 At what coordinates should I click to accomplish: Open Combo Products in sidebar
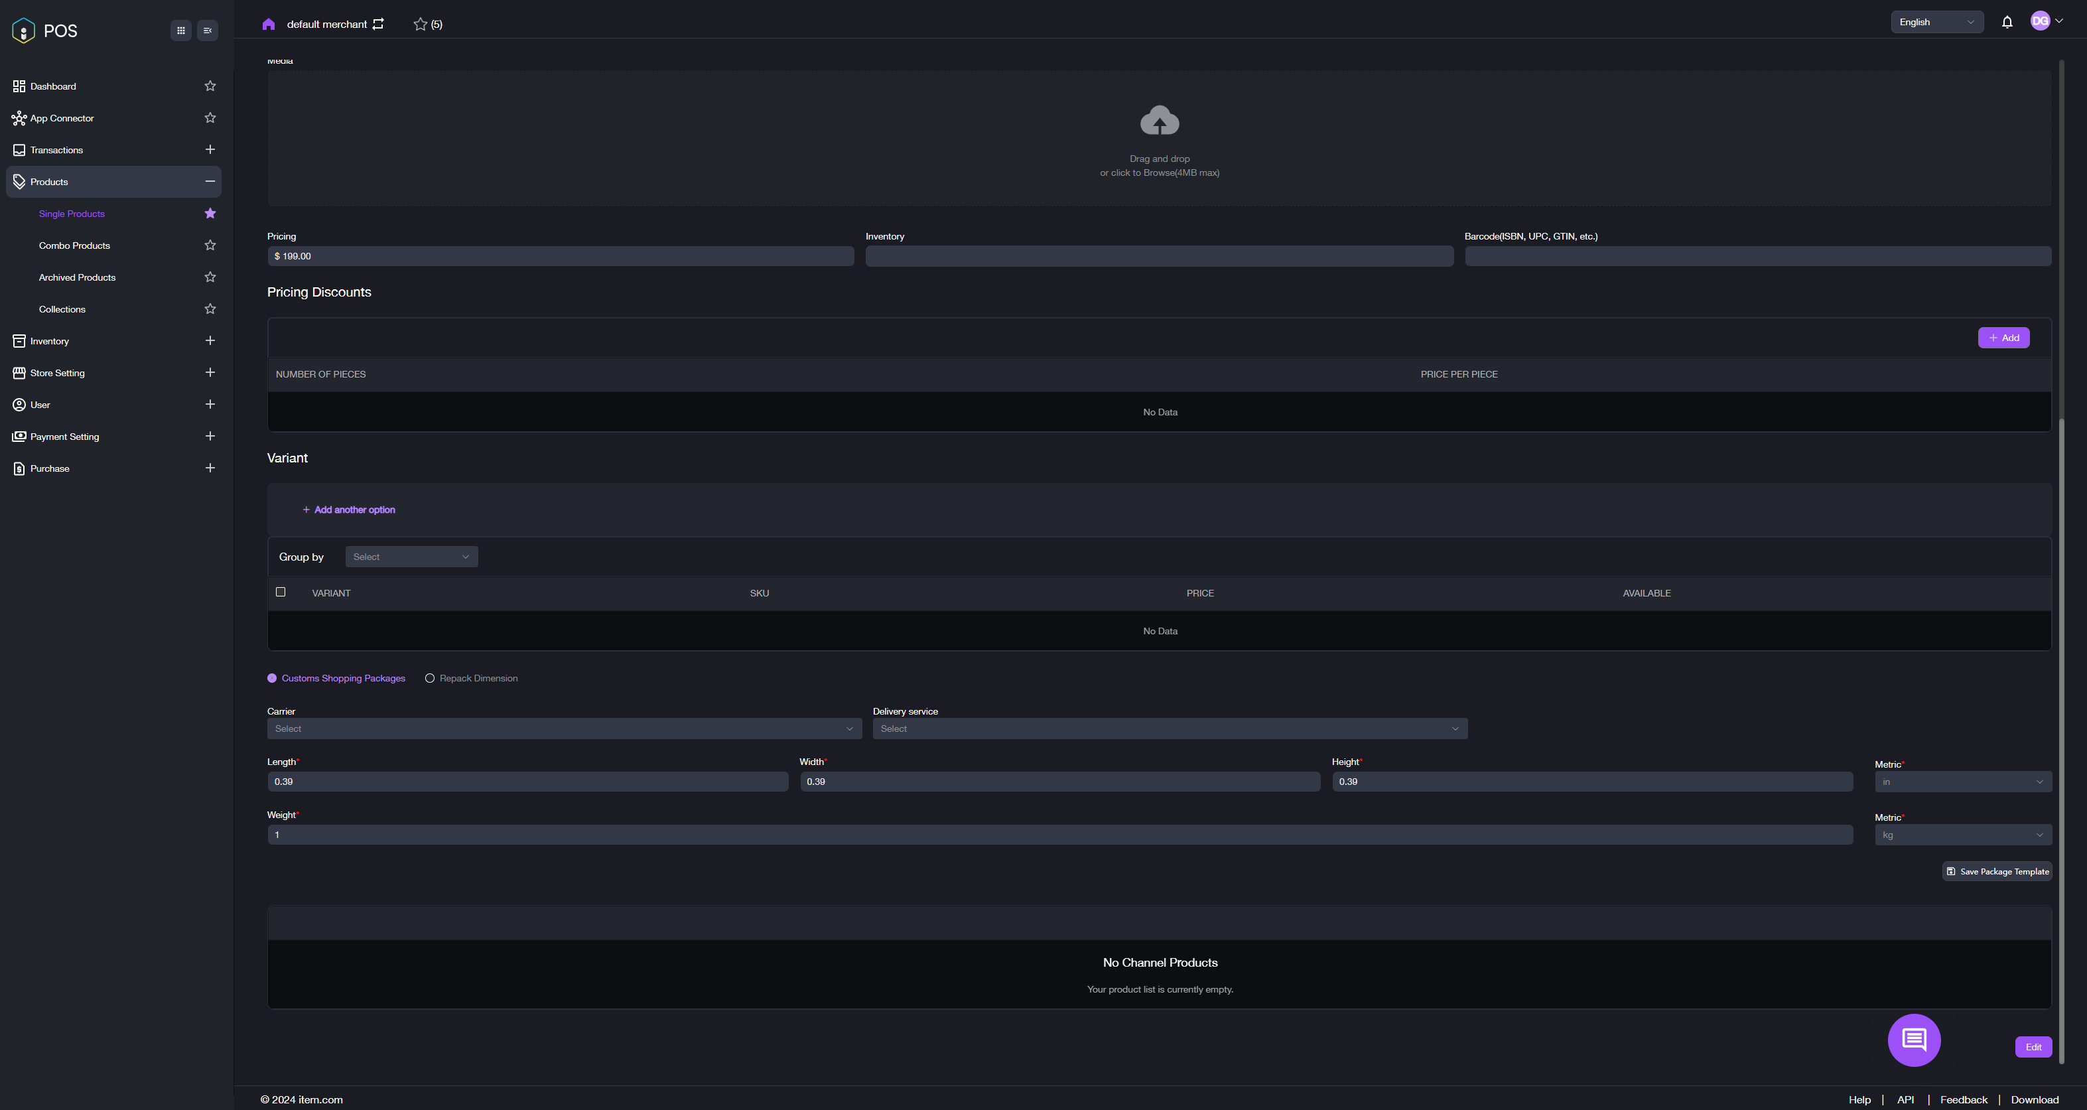[74, 245]
